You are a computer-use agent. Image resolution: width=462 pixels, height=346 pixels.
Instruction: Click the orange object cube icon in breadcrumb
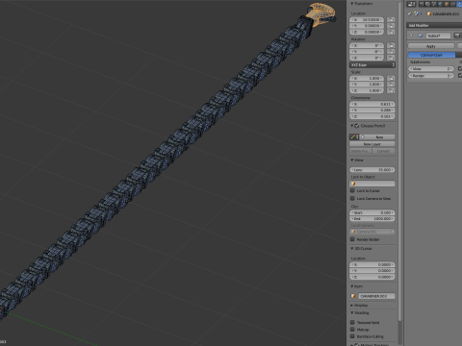[429, 13]
